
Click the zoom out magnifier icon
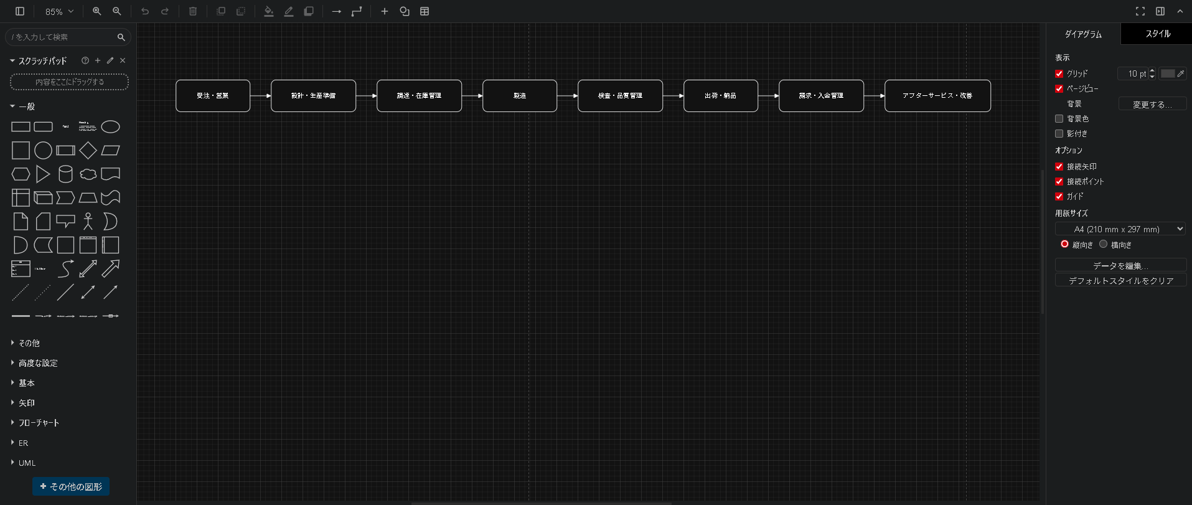coord(117,11)
